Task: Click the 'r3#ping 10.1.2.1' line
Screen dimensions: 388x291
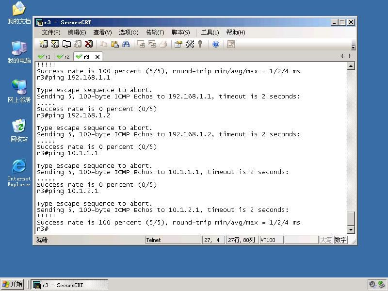Action: click(x=67, y=191)
